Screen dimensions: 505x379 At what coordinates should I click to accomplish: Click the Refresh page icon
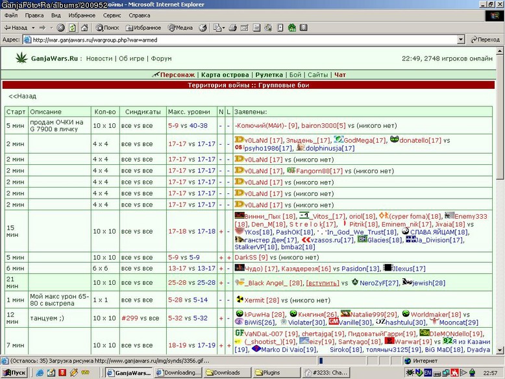click(73, 28)
